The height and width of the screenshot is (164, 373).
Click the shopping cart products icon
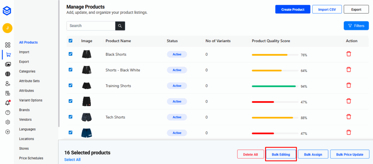[8, 55]
